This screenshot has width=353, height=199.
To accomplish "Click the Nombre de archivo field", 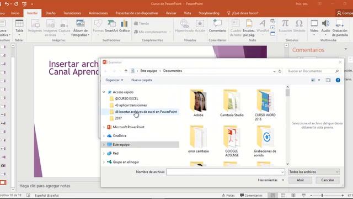I will pos(226,172).
